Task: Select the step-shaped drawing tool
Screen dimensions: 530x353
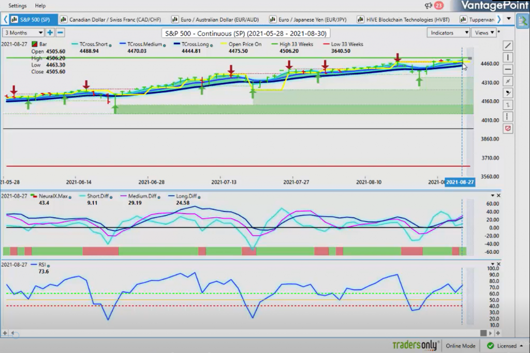Action: pyautogui.click(x=508, y=105)
